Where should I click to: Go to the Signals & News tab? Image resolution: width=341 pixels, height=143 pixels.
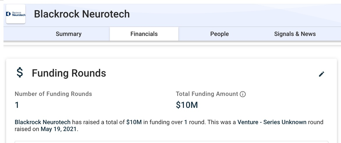(x=295, y=34)
